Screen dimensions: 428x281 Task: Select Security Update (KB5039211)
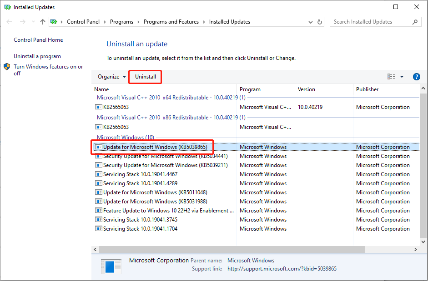(x=257, y=165)
